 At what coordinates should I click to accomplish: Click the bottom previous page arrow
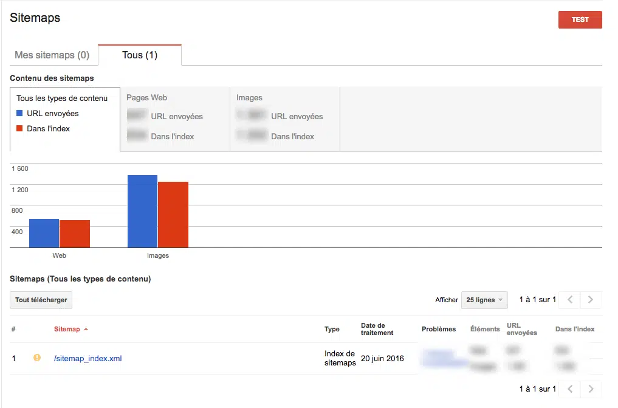pyautogui.click(x=569, y=389)
